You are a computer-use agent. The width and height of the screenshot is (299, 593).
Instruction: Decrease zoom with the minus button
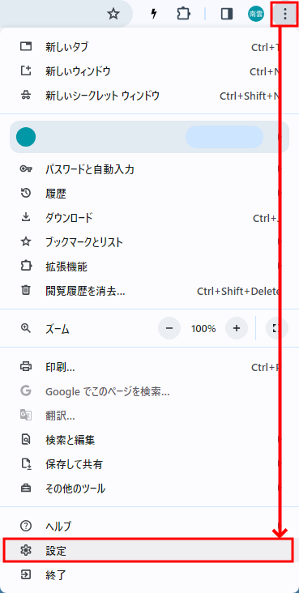coord(169,328)
